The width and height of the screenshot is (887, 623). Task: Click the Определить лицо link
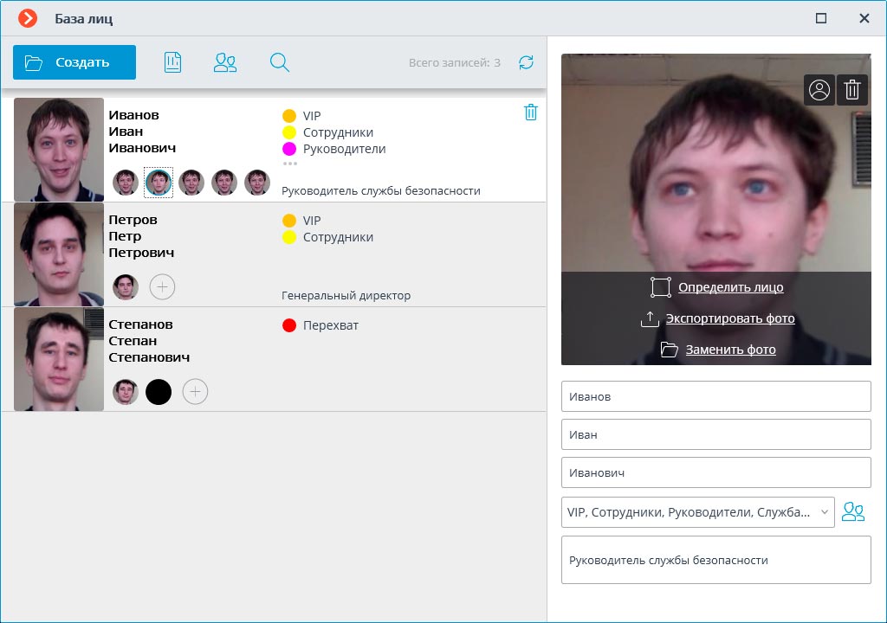pos(730,287)
